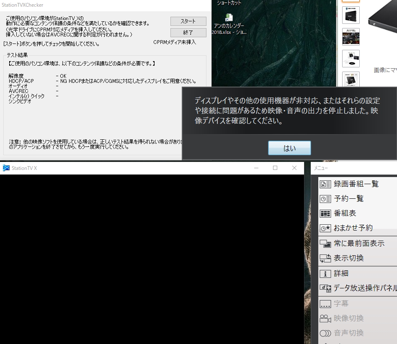Screen dimensions: 397x344
Task: Click the clock icon beside 予約一覧
Action: click(x=325, y=199)
